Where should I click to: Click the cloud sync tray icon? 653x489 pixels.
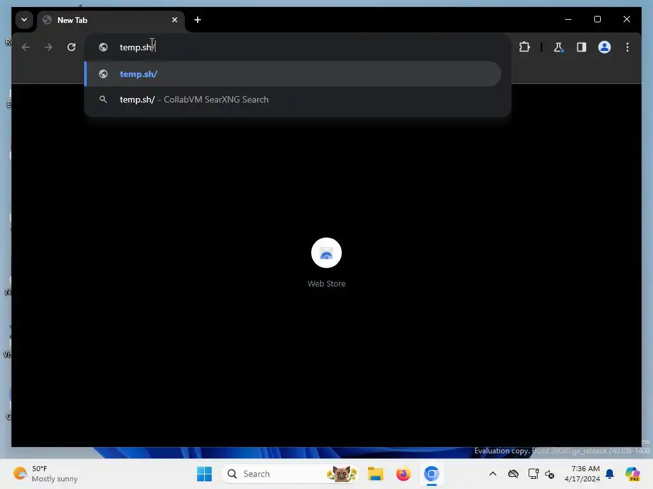click(513, 474)
